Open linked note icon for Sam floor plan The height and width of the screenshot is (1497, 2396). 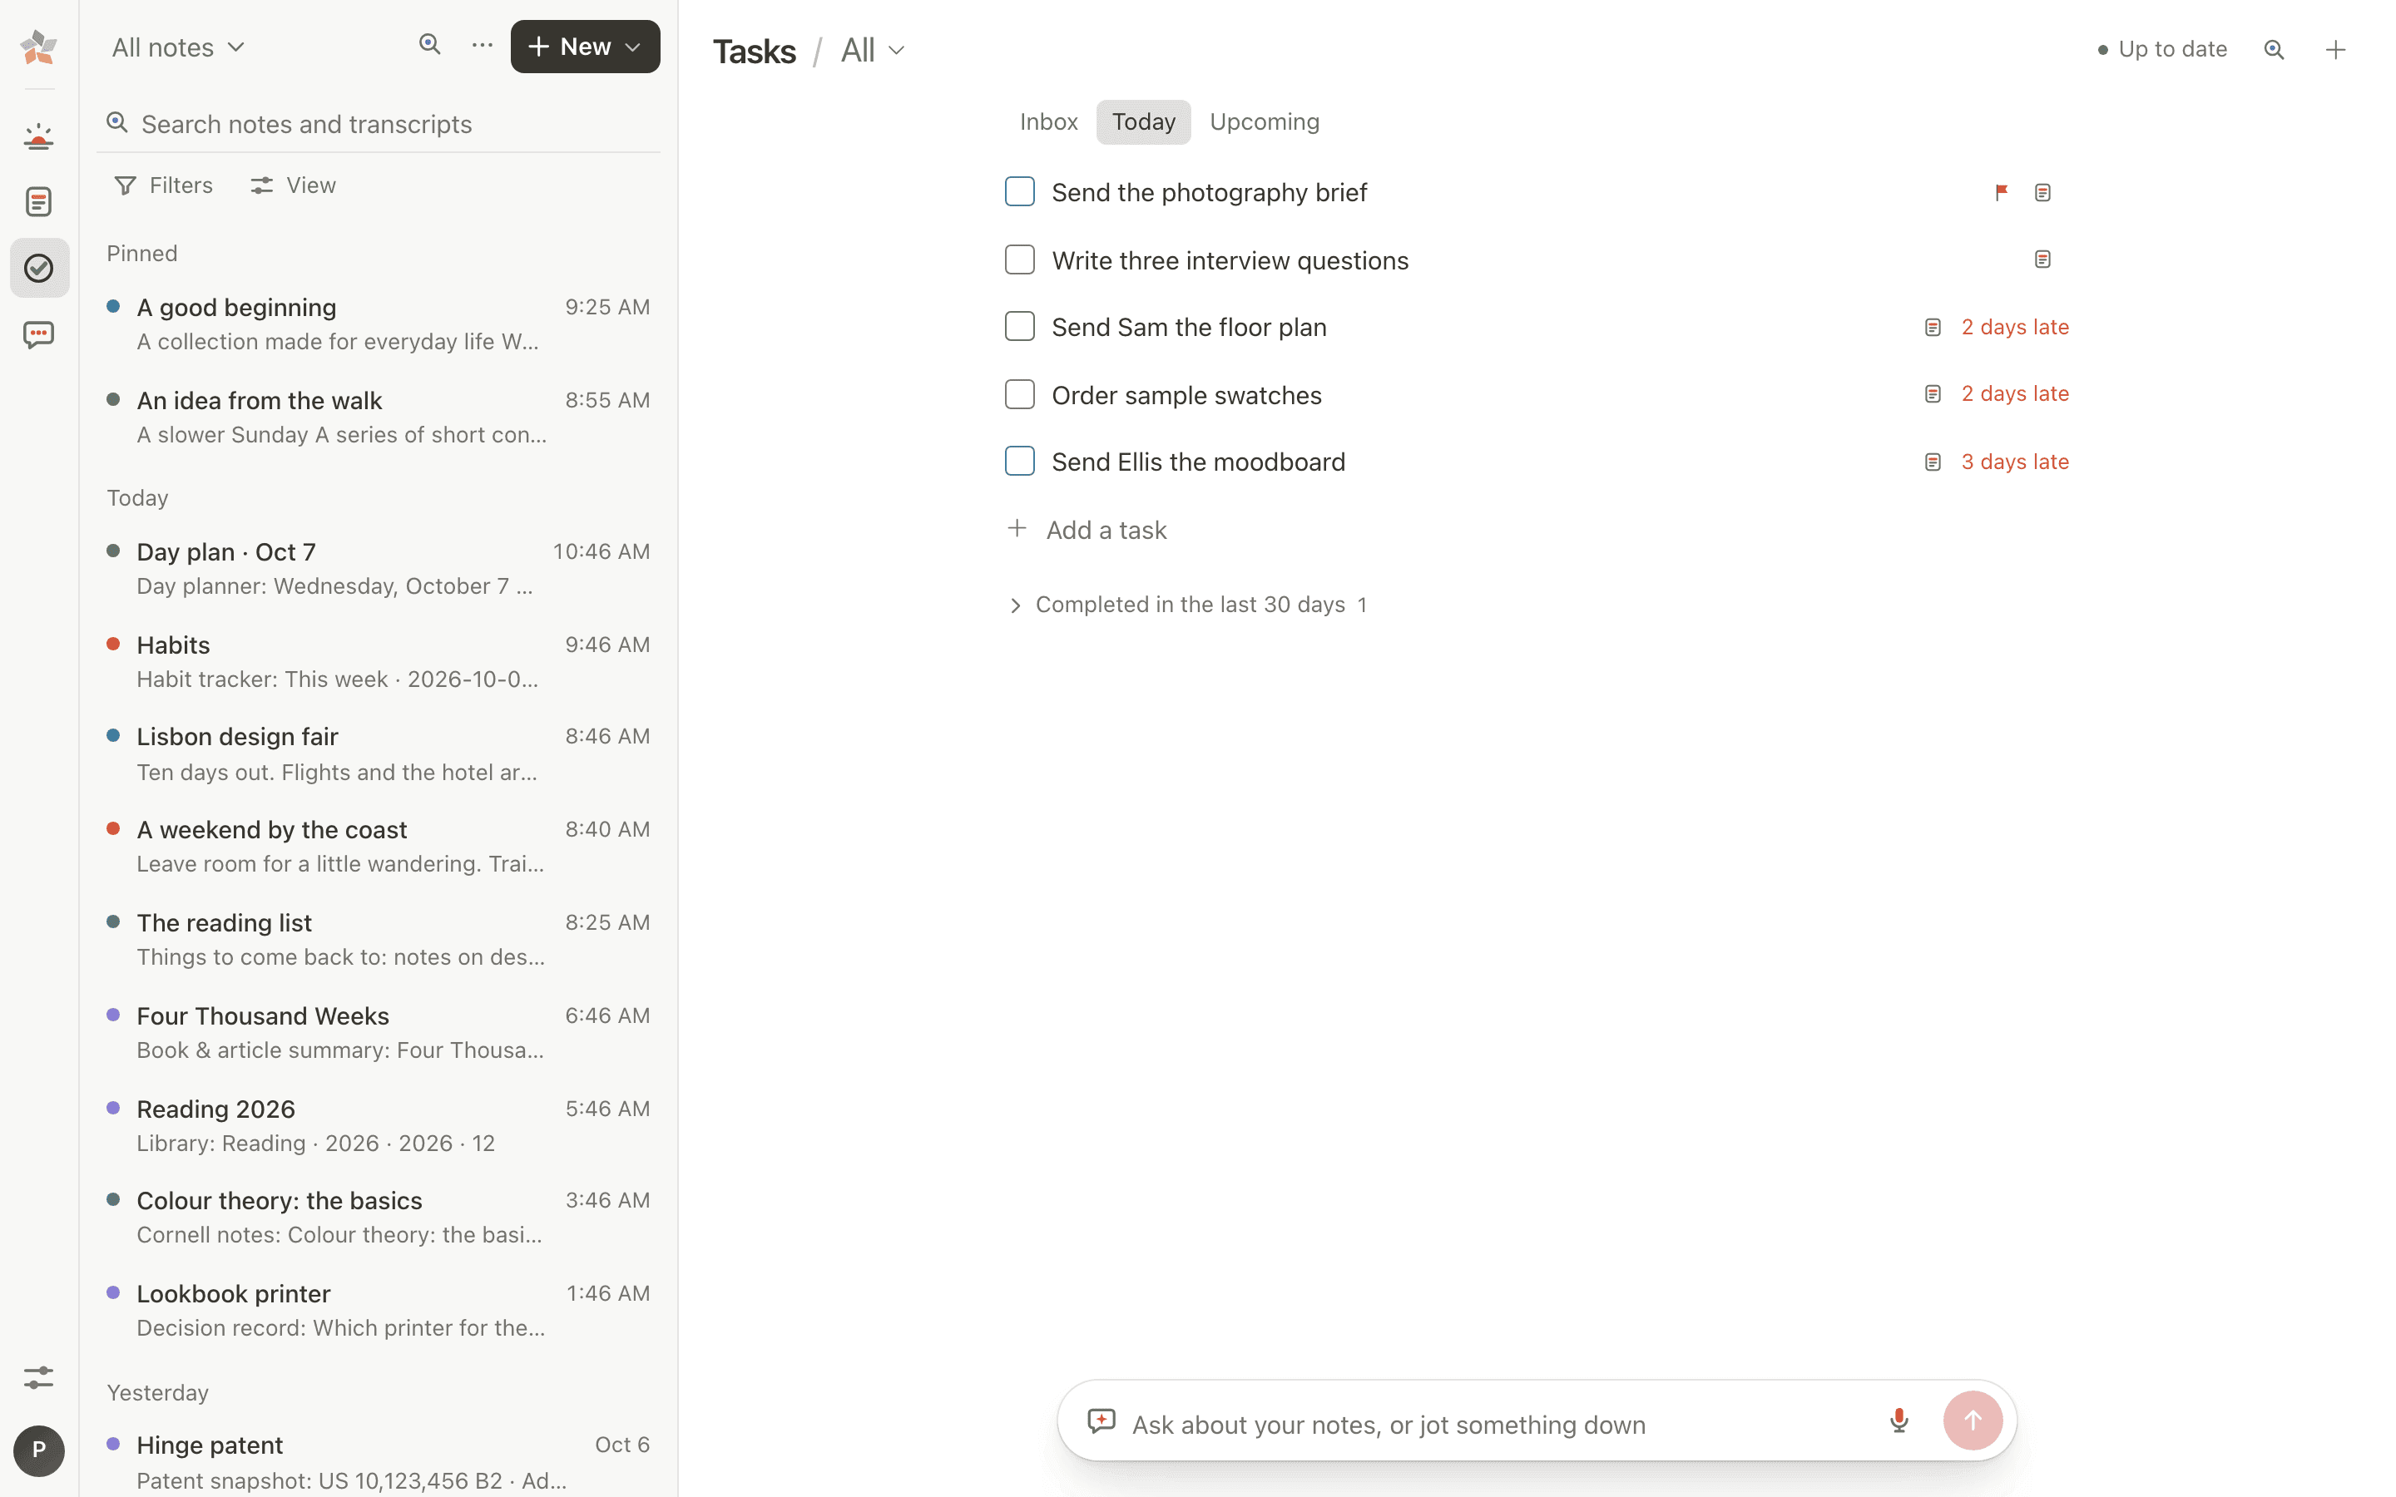[x=1933, y=327]
